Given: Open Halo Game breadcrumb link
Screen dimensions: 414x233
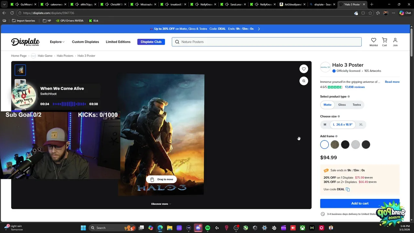Looking at the screenshot, I should click(x=45, y=56).
